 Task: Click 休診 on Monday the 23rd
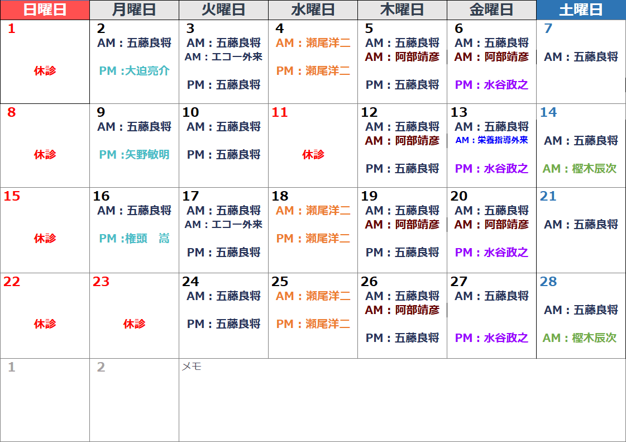pyautogui.click(x=134, y=324)
